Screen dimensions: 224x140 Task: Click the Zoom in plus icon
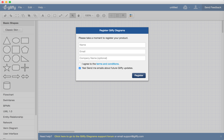[98, 16]
